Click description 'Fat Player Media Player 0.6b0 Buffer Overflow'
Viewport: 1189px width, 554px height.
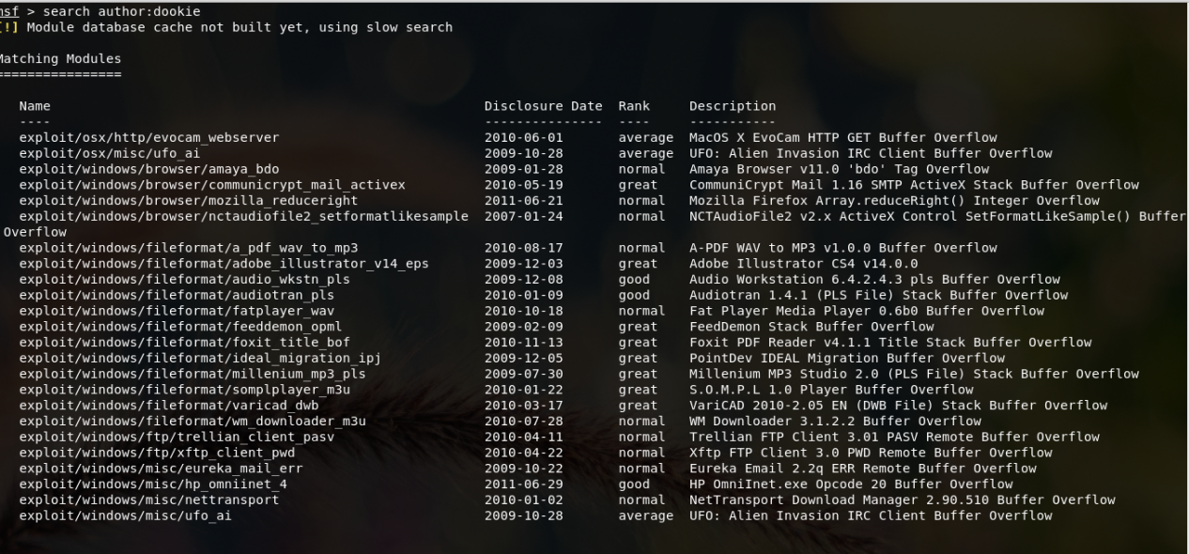pos(867,311)
